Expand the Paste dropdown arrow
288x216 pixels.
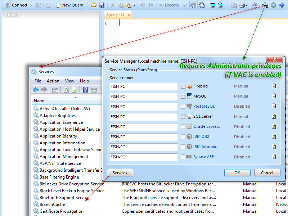134,5
